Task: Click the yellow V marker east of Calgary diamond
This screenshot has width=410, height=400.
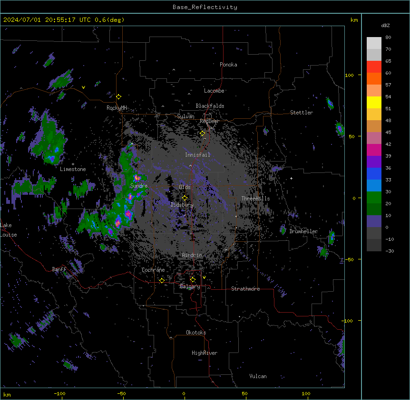Action: (204, 277)
